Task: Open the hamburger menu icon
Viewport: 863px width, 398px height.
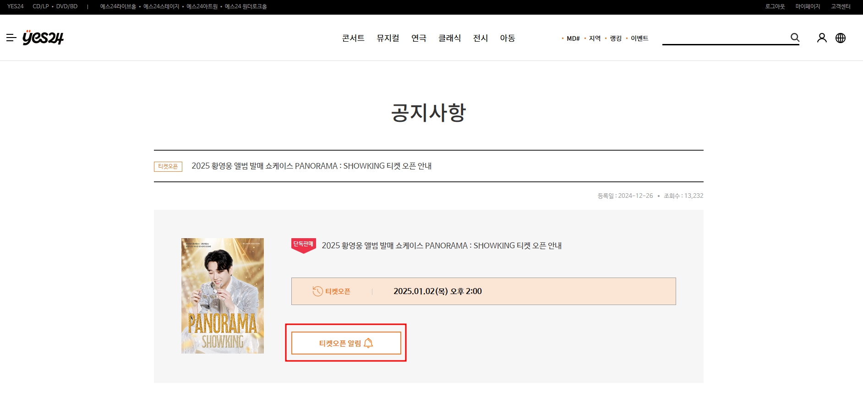Action: point(11,38)
